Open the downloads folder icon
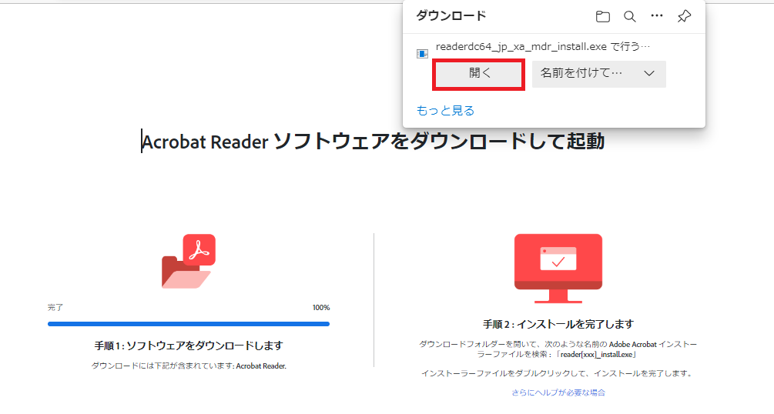Screen dimensions: 774x414 [x=603, y=16]
